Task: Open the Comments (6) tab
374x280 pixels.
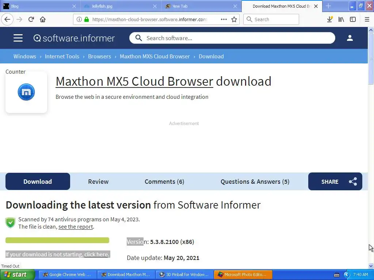Action: [x=164, y=182]
